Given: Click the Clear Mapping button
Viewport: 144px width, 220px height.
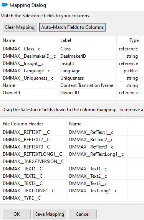Looking at the screenshot, I should tap(20, 27).
